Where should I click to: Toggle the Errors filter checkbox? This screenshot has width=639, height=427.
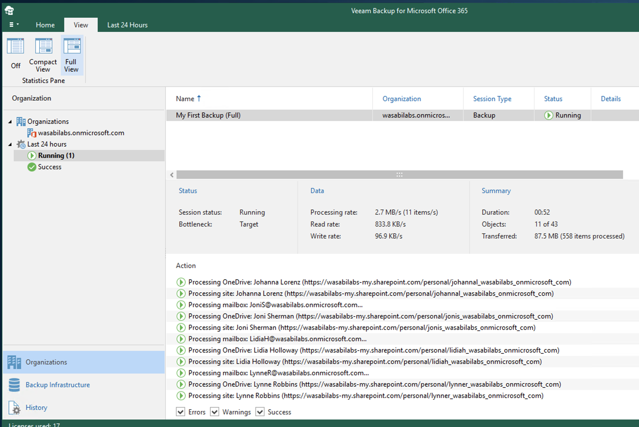tap(180, 412)
